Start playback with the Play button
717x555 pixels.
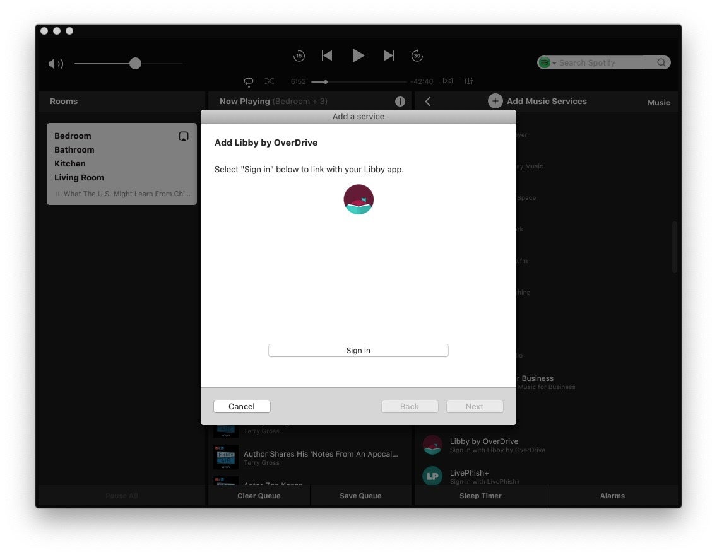[358, 56]
